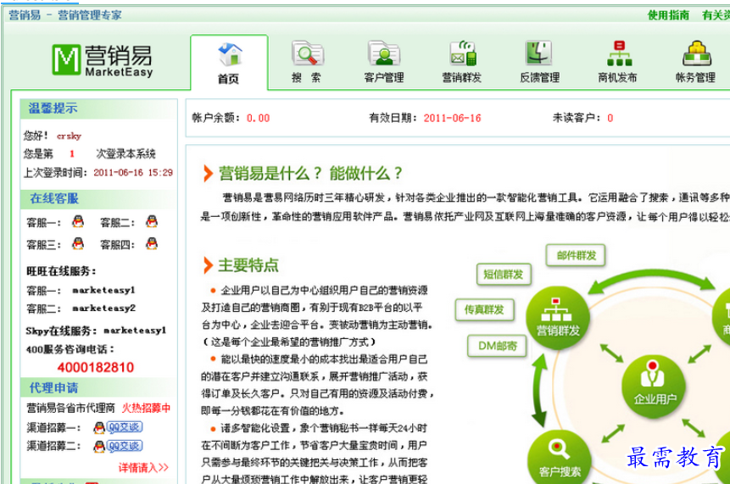The height and width of the screenshot is (484, 730).
Task: Select 旺旺 客服二 marketeasy2
Action: tap(103, 308)
